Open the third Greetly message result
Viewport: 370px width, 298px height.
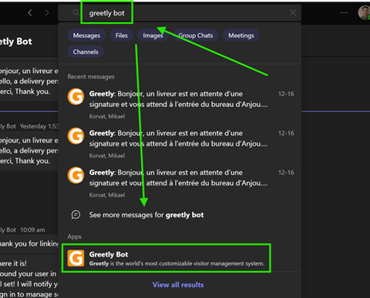click(x=180, y=182)
